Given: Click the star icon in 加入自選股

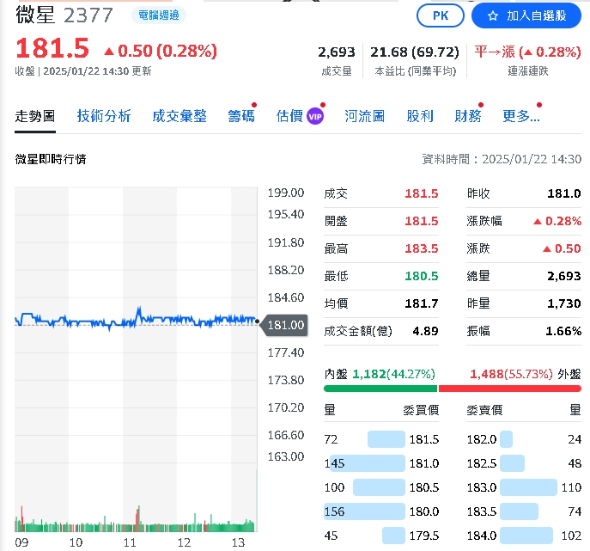Looking at the screenshot, I should click(493, 15).
